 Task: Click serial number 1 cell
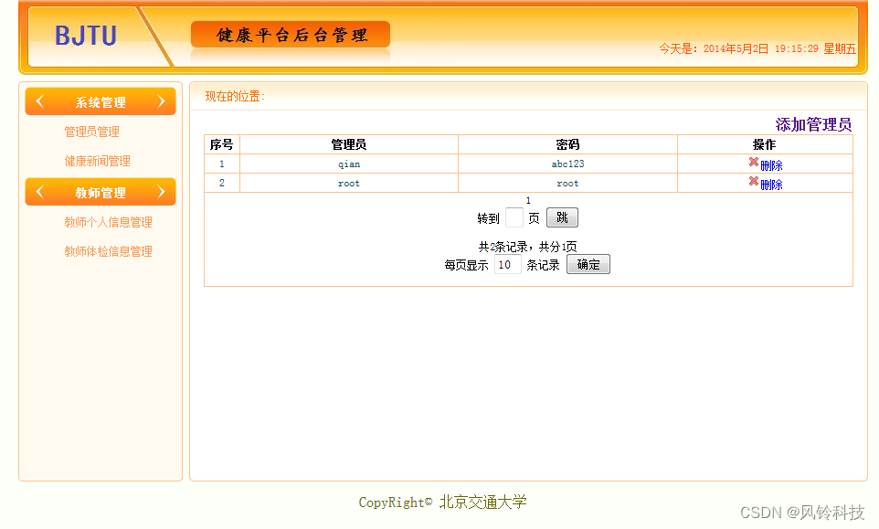pyautogui.click(x=221, y=164)
